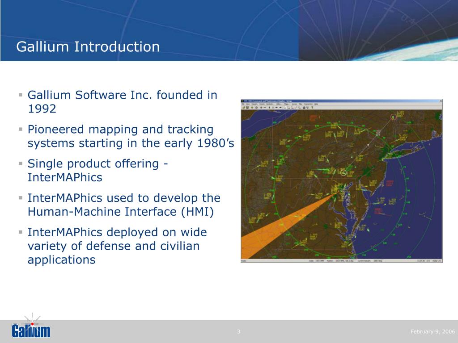The width and height of the screenshot is (458, 343).
Task: Click the pan right arrow icon
Action: (x=280, y=108)
